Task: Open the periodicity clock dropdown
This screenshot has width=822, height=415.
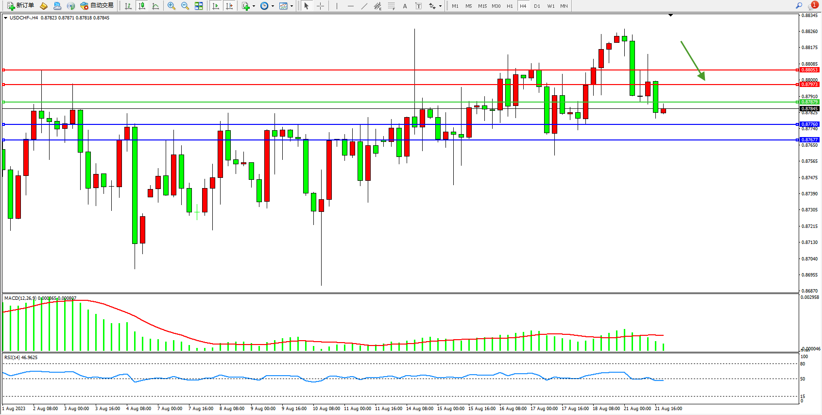Action: click(267, 6)
